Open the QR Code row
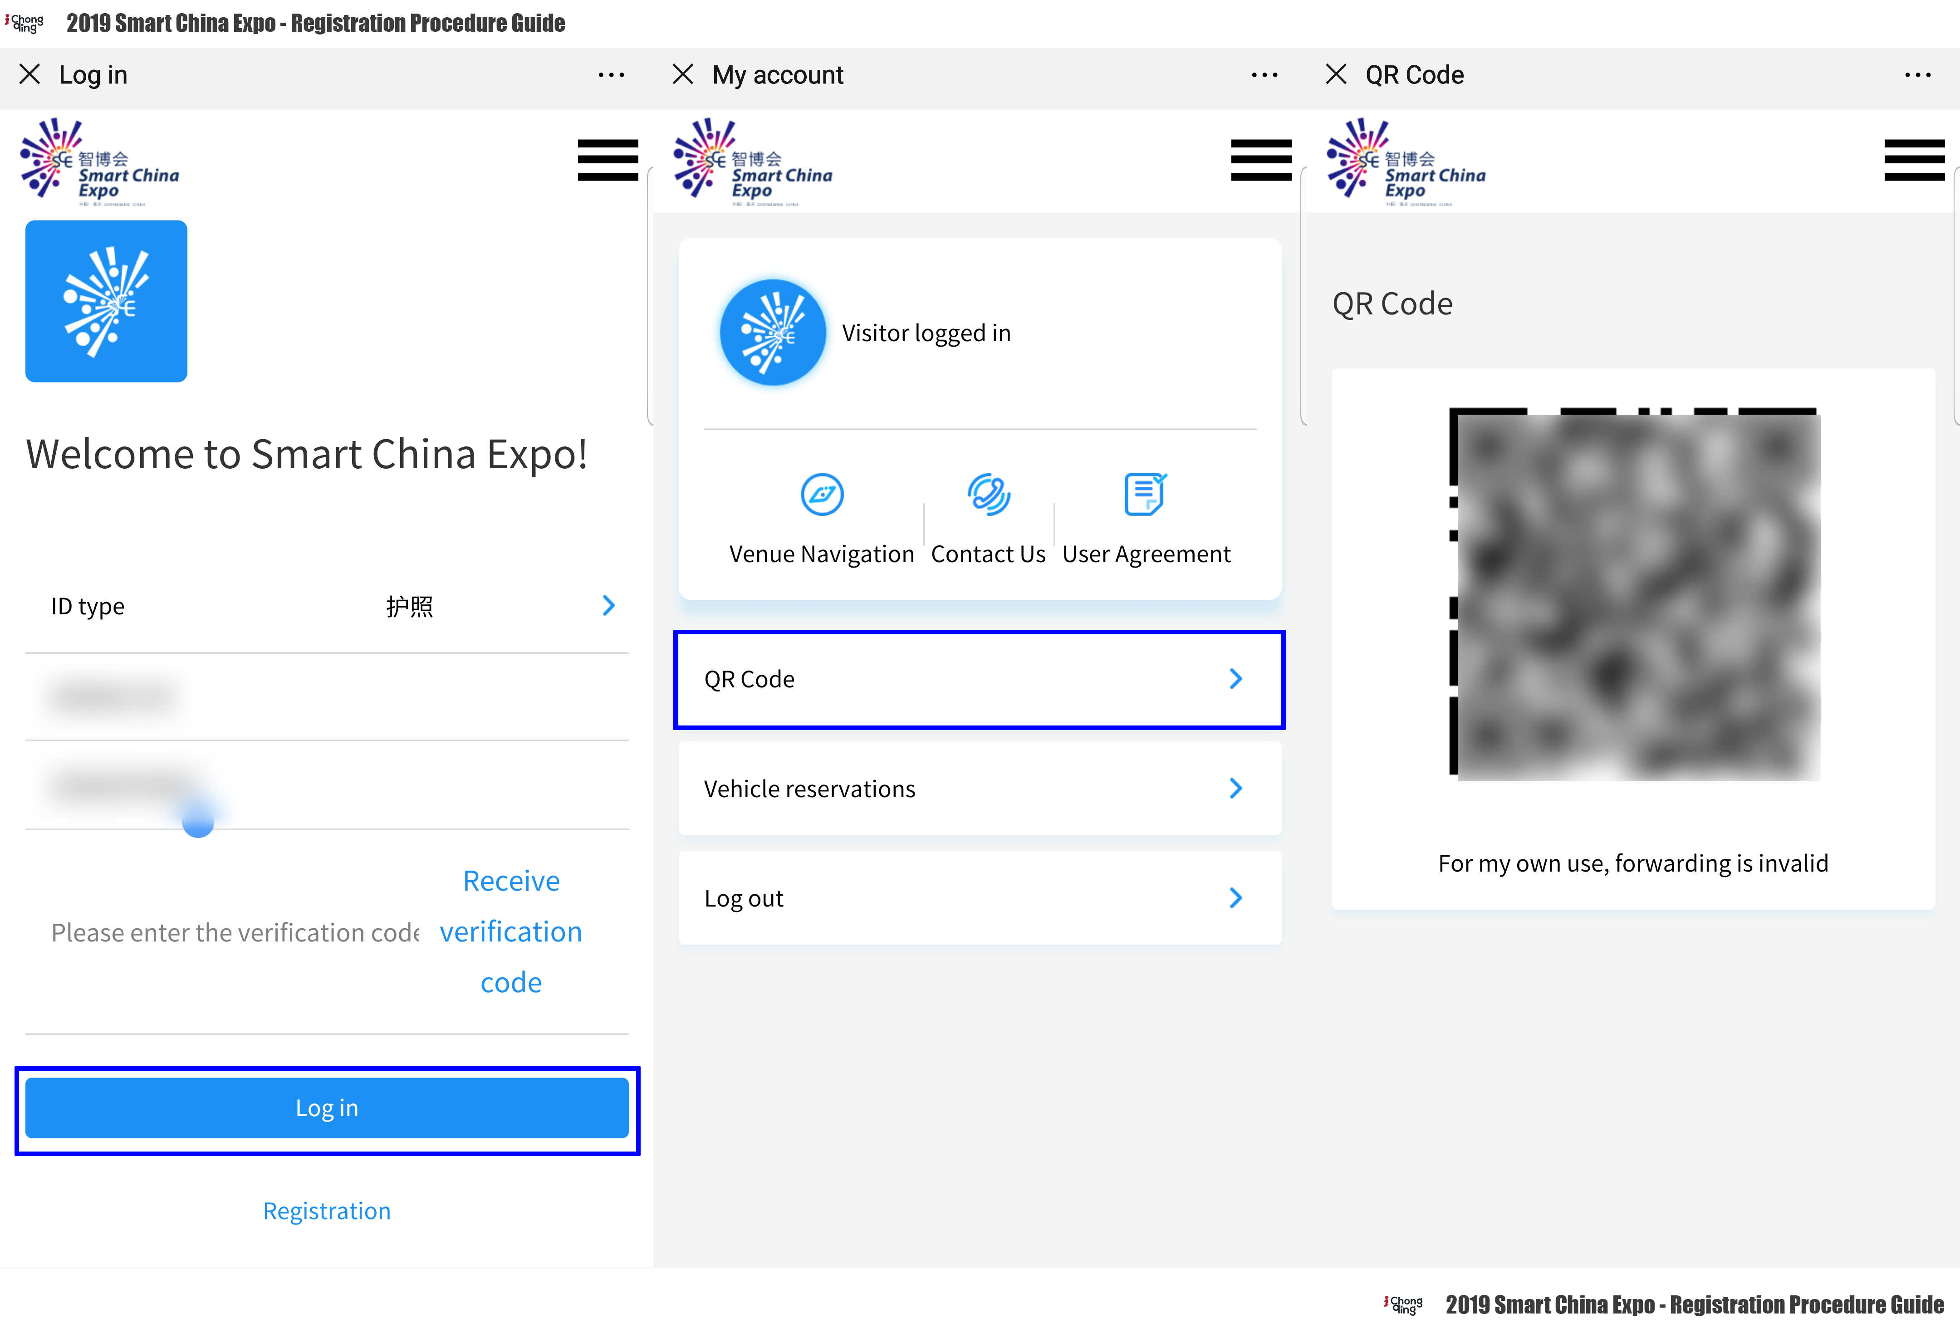Viewport: 1960px width, 1343px height. pyautogui.click(x=979, y=679)
